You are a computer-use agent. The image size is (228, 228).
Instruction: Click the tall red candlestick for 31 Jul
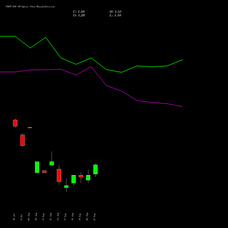22,140
